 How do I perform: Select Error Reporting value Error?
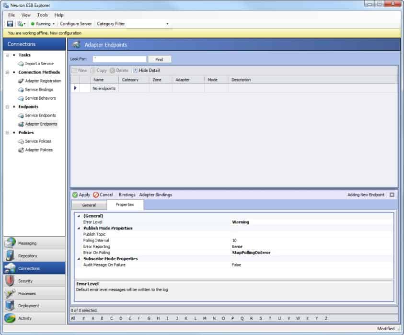point(237,247)
